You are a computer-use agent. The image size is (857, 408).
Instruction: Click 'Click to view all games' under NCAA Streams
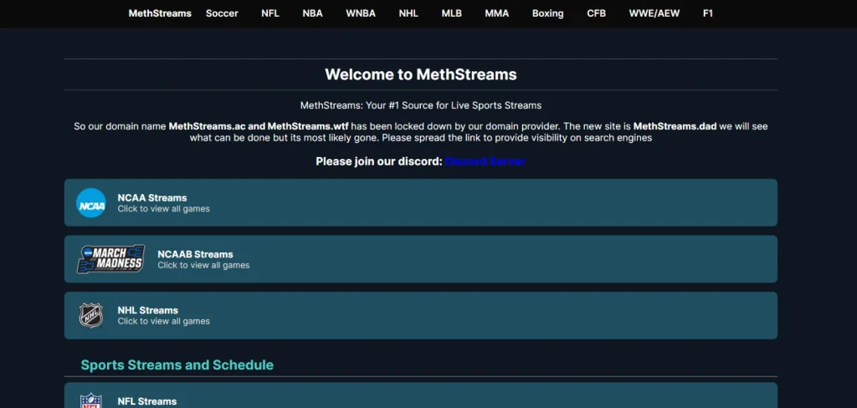[x=163, y=209]
